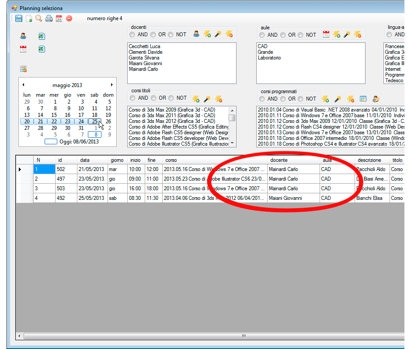Click the magnifying glass search icon

[39, 18]
